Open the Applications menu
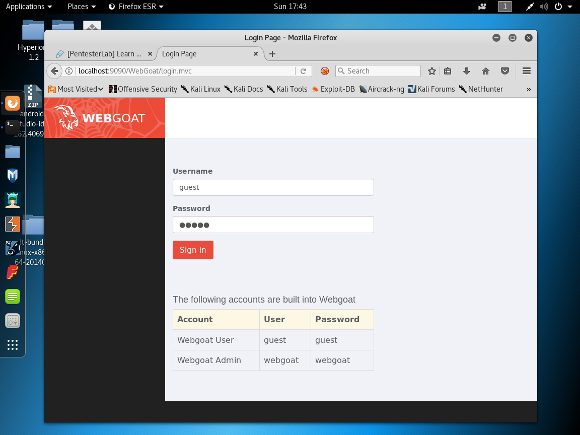580x435 pixels. 26,7
